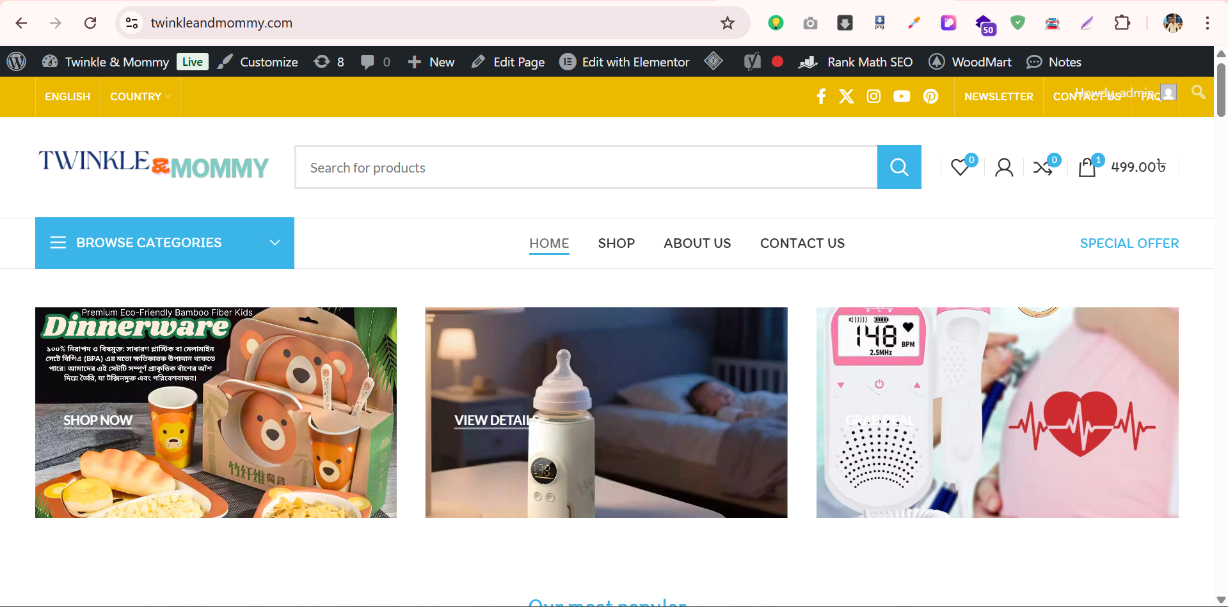Click the My Account user icon

pos(1004,167)
